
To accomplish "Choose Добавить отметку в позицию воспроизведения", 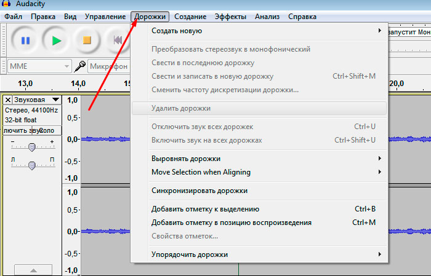I will tap(259, 223).
